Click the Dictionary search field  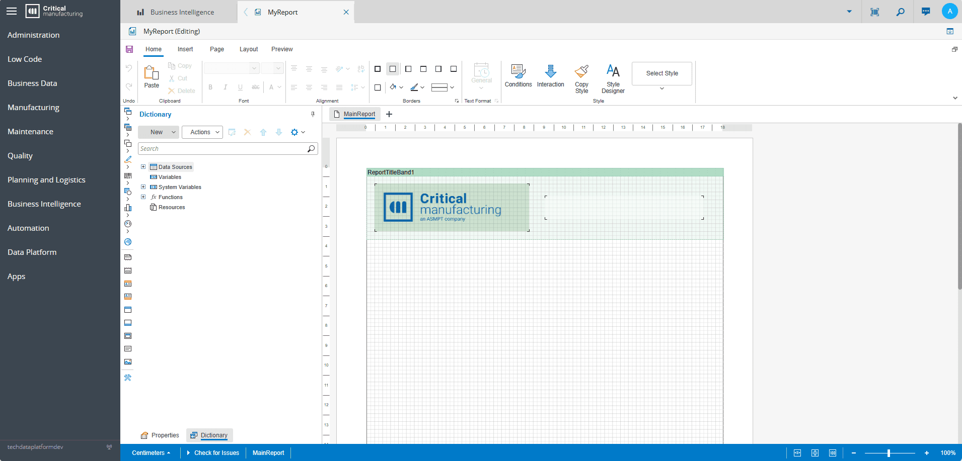click(223, 149)
